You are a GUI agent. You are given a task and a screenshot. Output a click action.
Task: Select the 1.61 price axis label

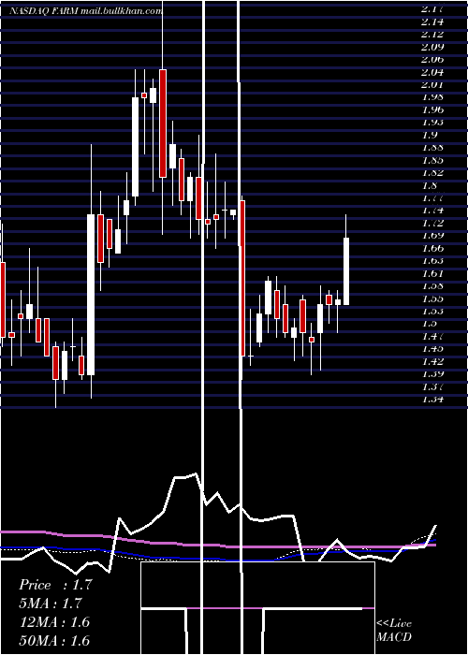[432, 273]
